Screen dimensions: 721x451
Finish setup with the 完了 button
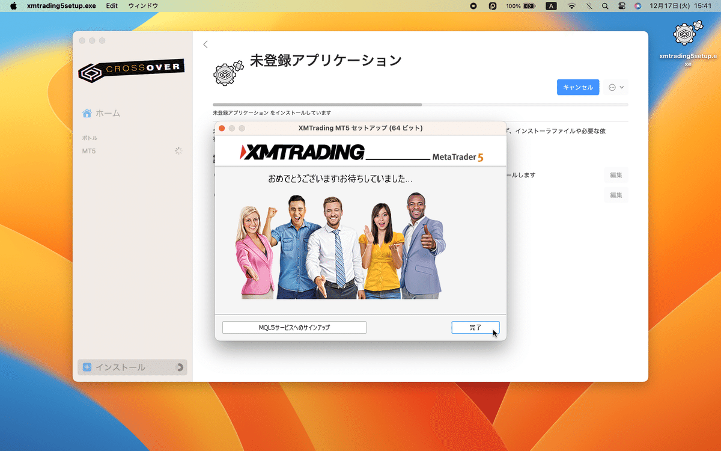coord(475,328)
